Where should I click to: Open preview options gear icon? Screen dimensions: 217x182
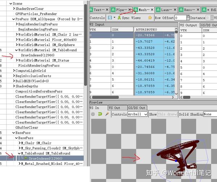coord(93,114)
